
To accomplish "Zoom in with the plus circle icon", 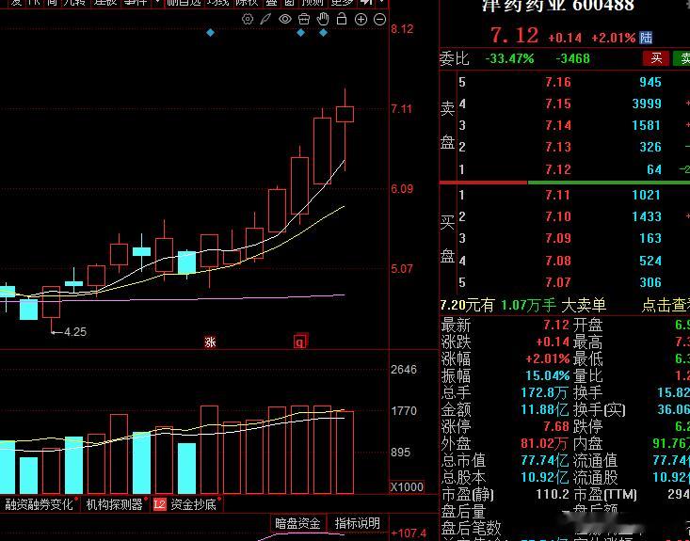I will [361, 20].
